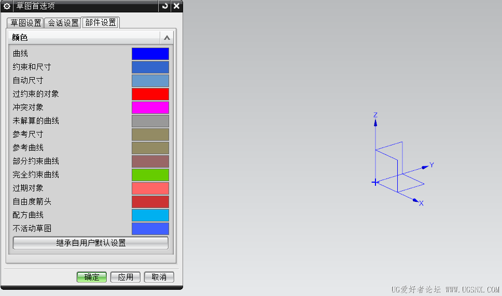
Task: Choose the 不活动草图 color swatch
Action: click(x=150, y=228)
